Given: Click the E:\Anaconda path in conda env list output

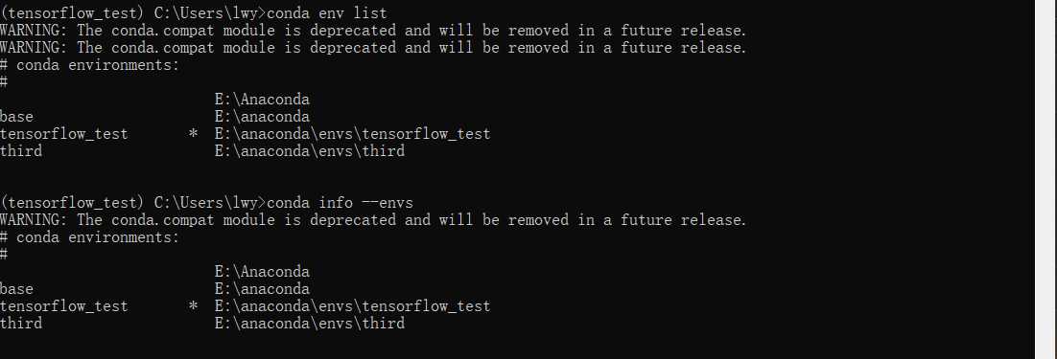Looking at the screenshot, I should click(x=262, y=100).
